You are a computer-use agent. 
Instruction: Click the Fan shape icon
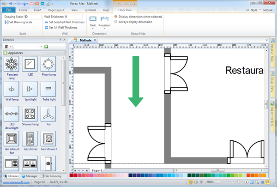pos(48,114)
